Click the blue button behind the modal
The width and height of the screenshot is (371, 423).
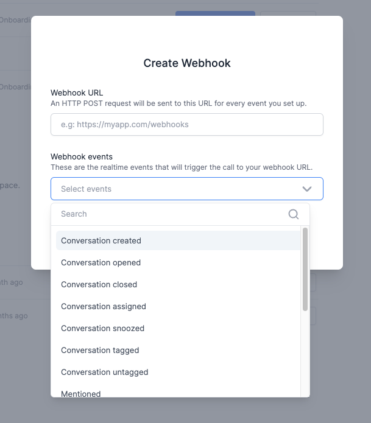pyautogui.click(x=215, y=13)
